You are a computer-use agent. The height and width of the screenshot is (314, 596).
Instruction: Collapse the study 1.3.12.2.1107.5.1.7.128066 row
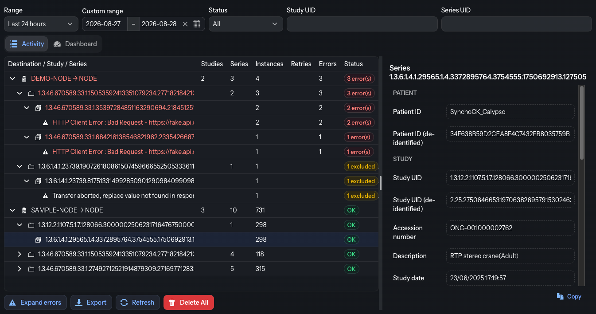[19, 225]
